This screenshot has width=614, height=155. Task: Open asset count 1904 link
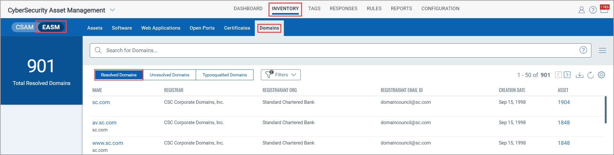(x=564, y=102)
